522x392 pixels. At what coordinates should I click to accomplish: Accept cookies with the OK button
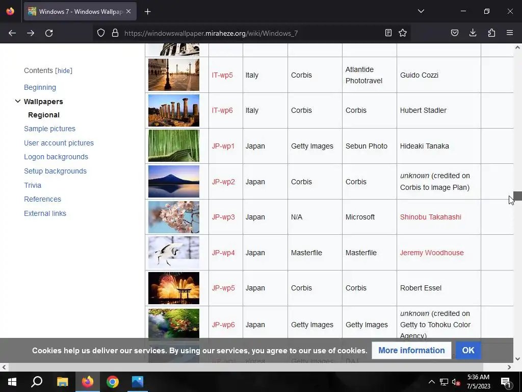(468, 350)
